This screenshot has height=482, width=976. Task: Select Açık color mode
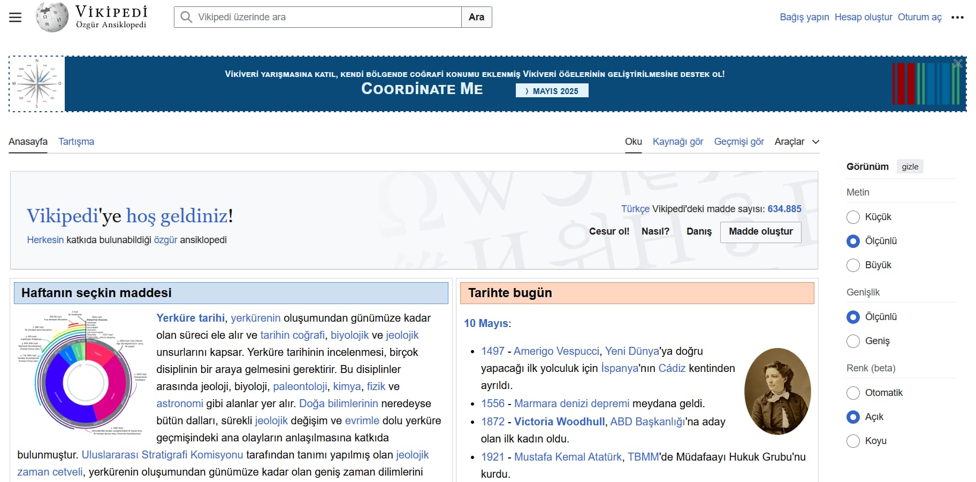coord(853,417)
